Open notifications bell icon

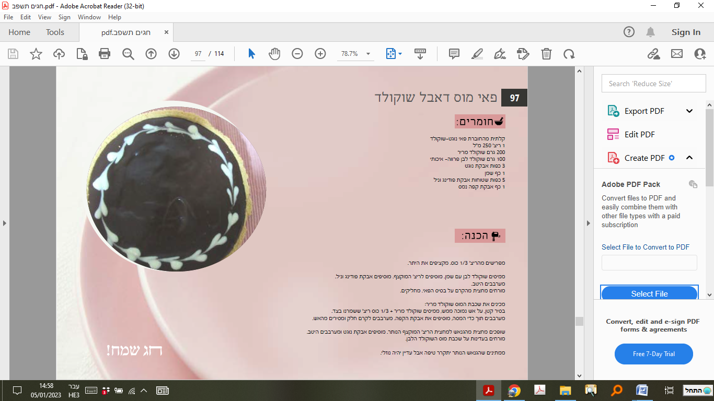651,32
